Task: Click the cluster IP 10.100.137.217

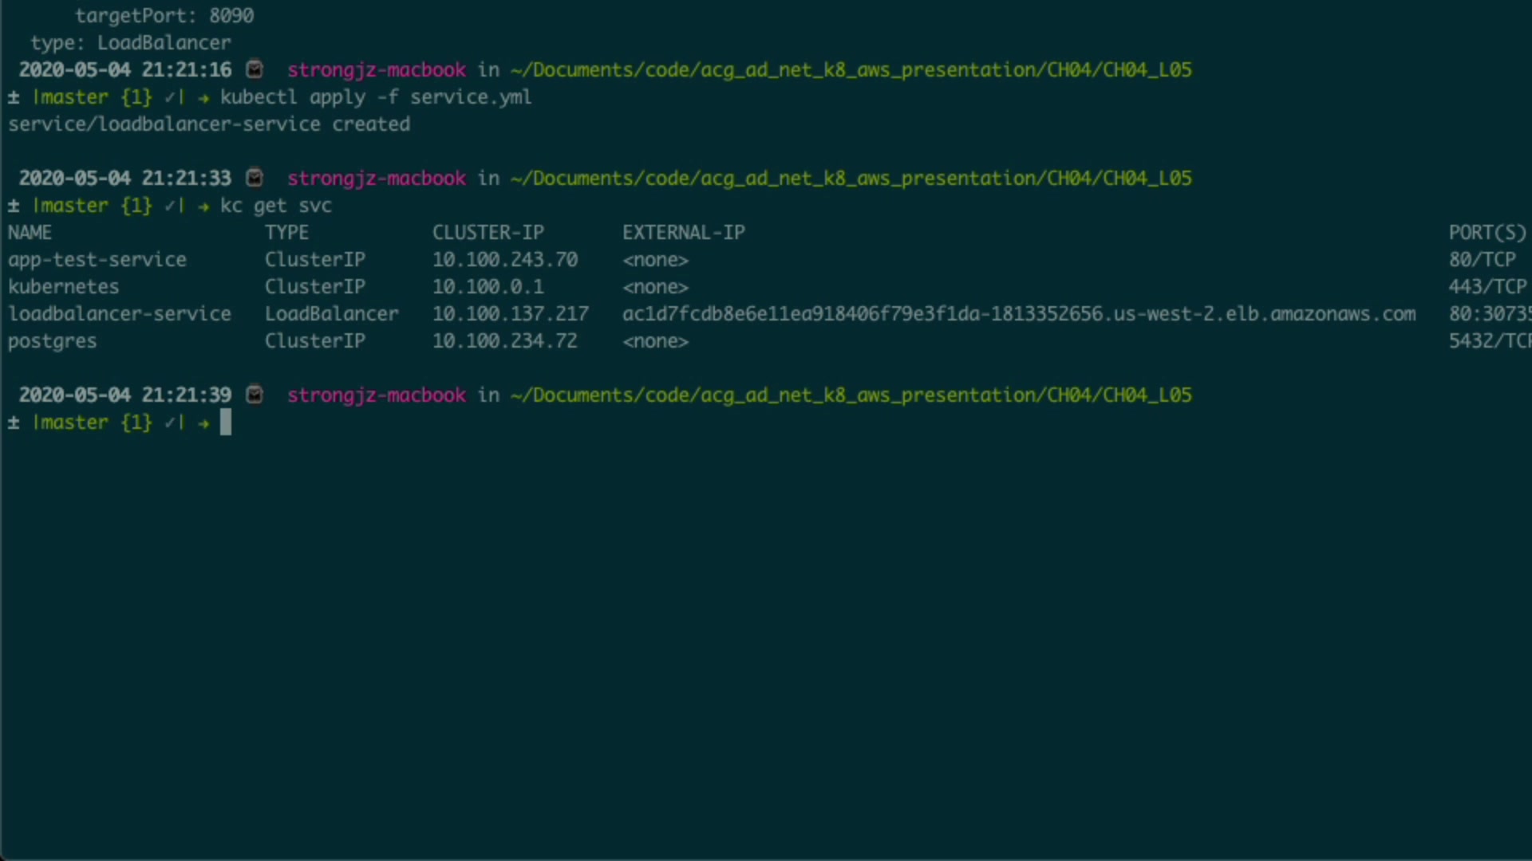Action: pyautogui.click(x=511, y=314)
